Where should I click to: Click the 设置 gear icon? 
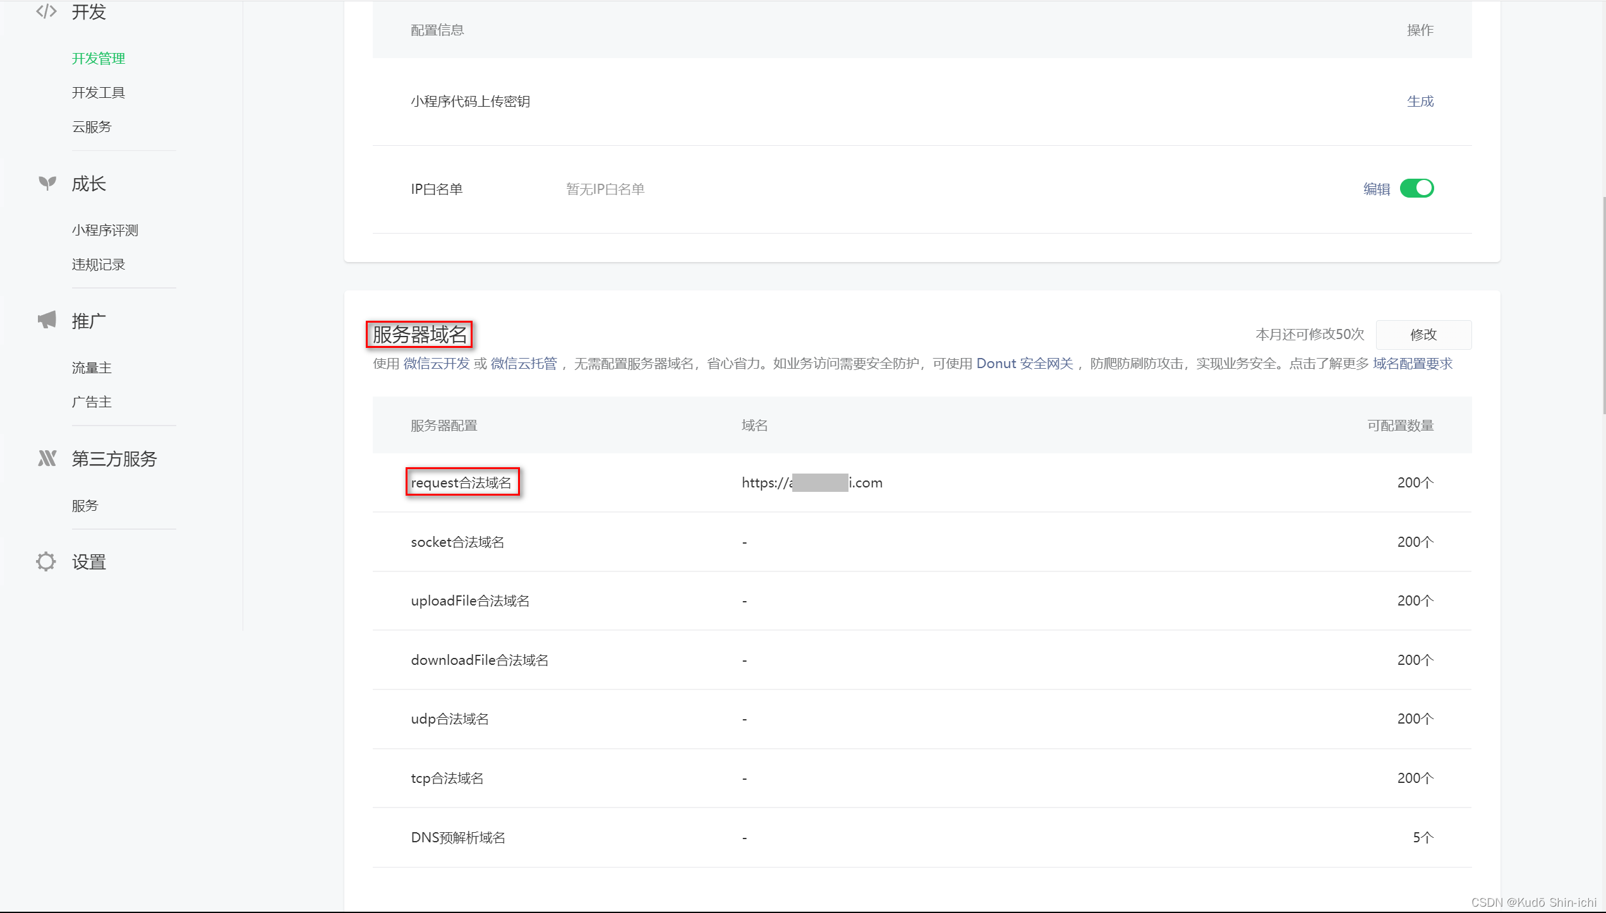46,561
